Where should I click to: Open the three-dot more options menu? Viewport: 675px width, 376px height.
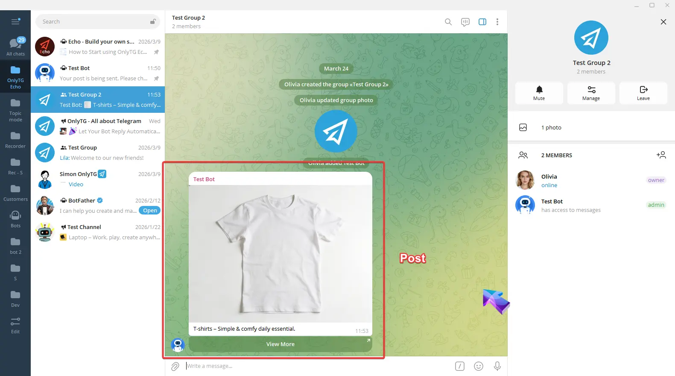497,22
